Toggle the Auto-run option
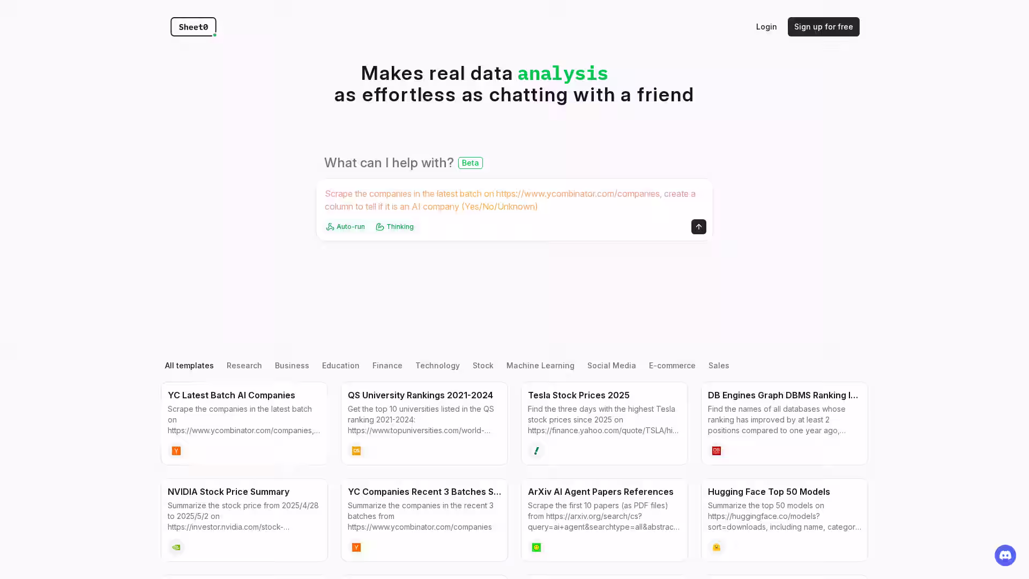Image resolution: width=1029 pixels, height=579 pixels. (x=346, y=227)
